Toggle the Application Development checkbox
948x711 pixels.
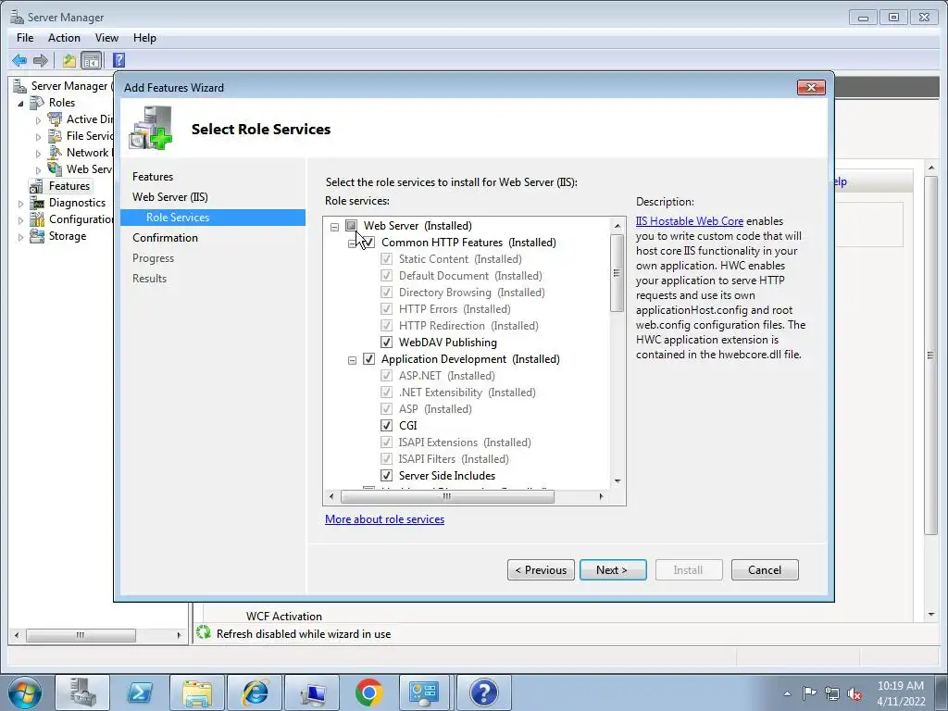(x=369, y=359)
